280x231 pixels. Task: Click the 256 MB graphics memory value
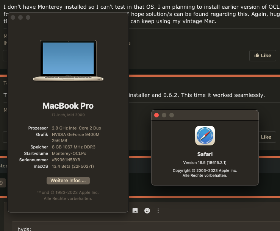[59, 140]
